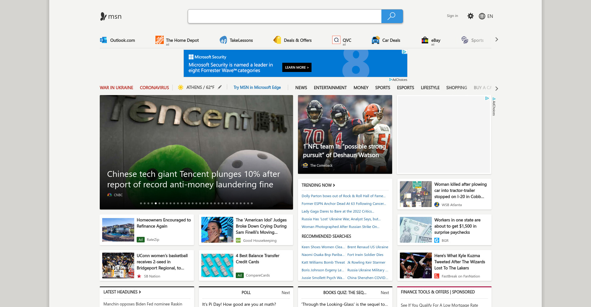Open Kyle Kuzma story thumbnail
Screen dimensions: 591x307
click(x=416, y=265)
